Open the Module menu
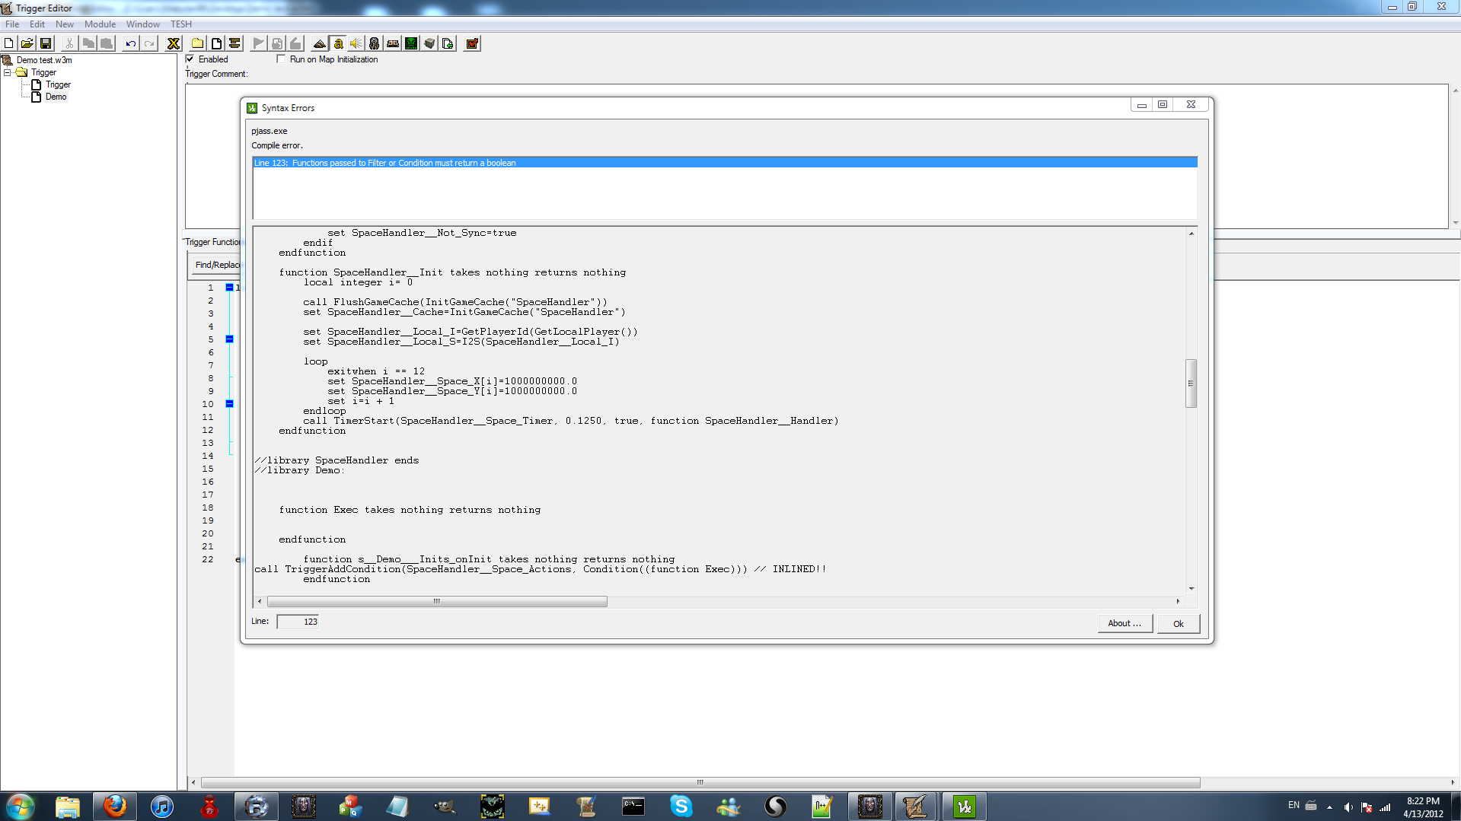1461x821 pixels. coord(100,24)
